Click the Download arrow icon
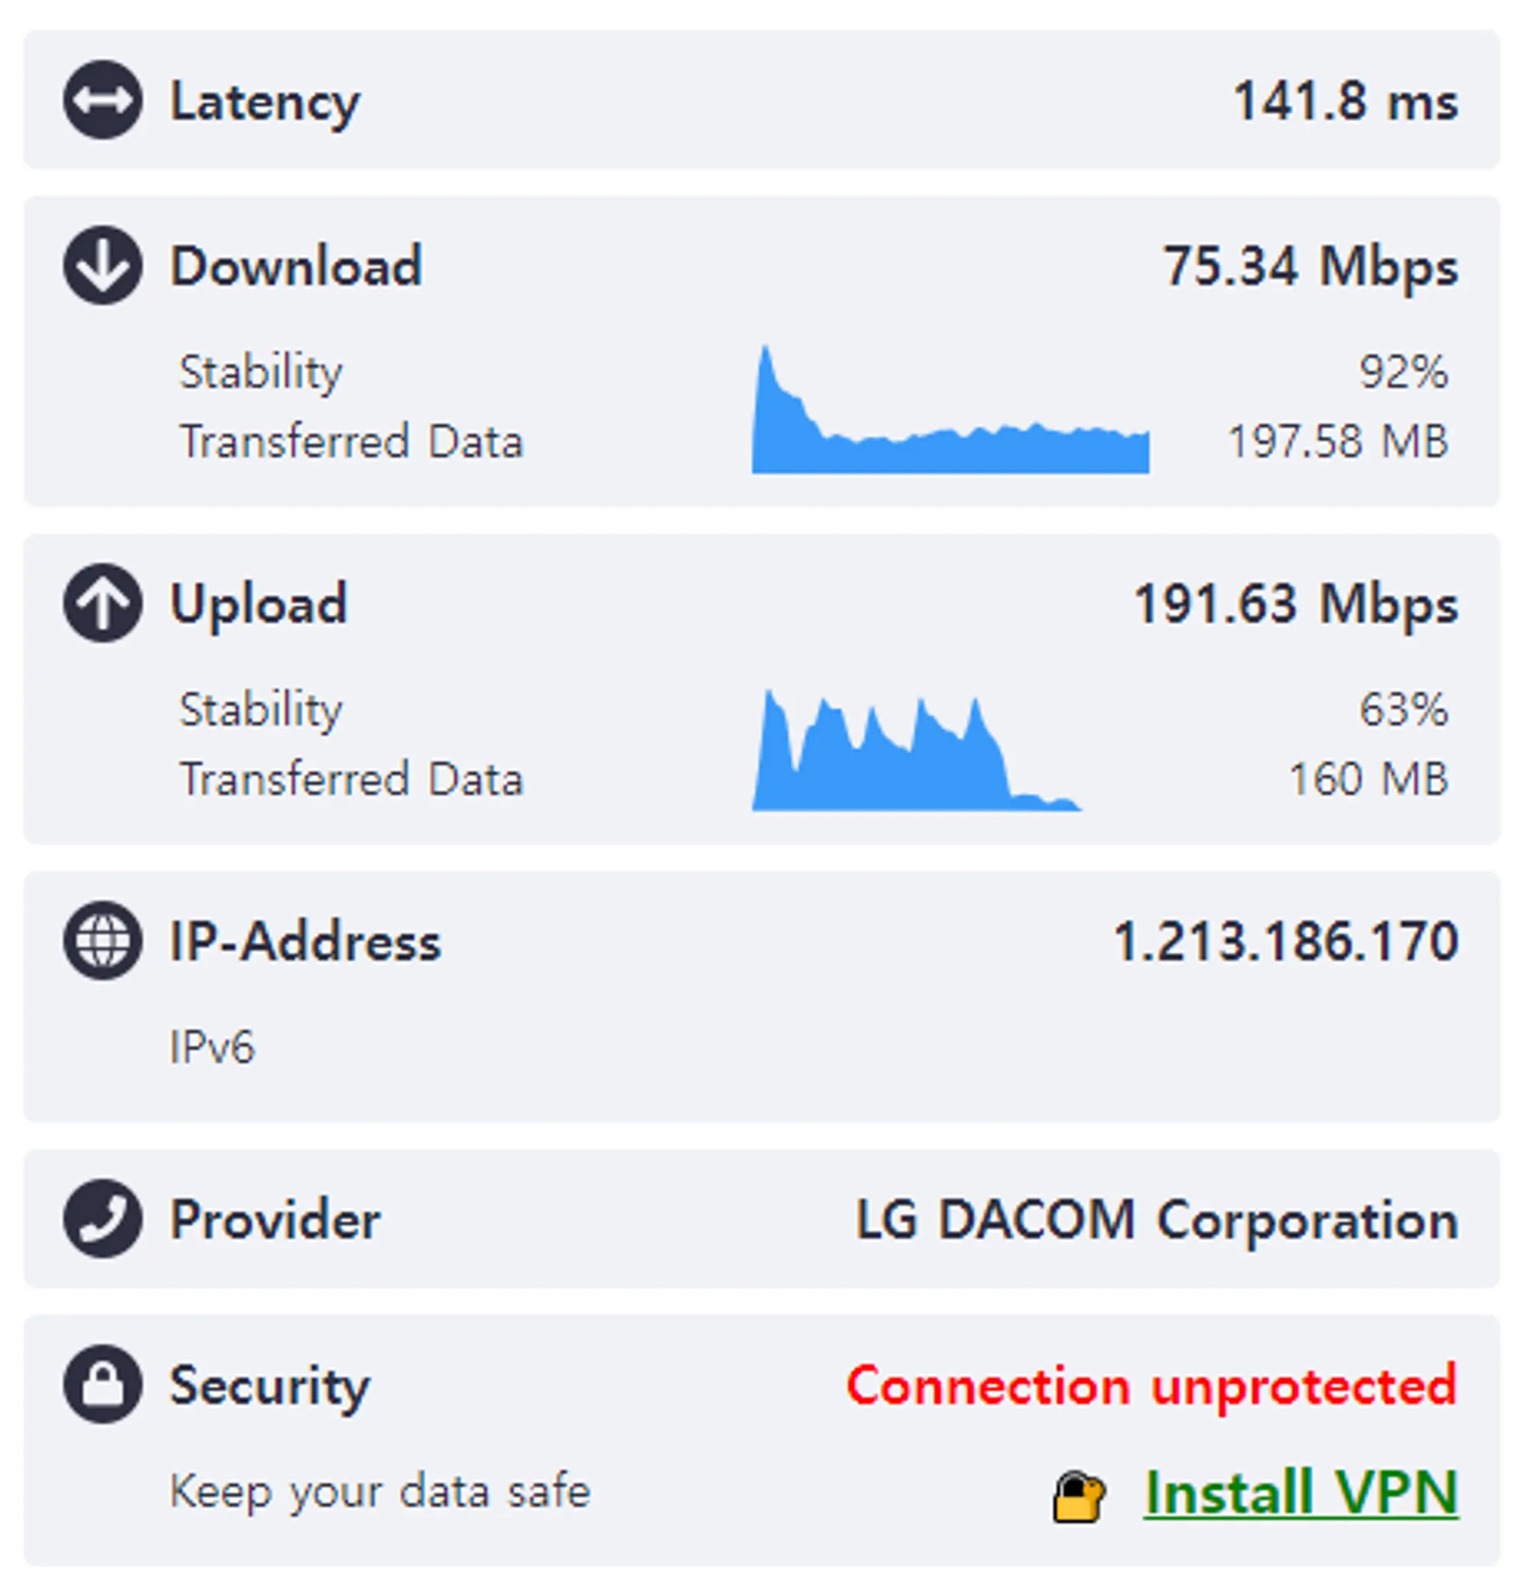The width and height of the screenshot is (1530, 1586). (x=103, y=265)
